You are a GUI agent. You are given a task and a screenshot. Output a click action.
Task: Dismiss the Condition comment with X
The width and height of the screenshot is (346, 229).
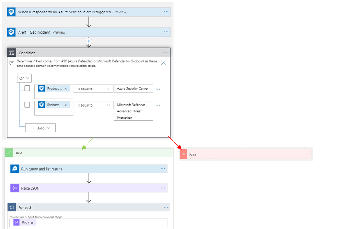tap(163, 63)
